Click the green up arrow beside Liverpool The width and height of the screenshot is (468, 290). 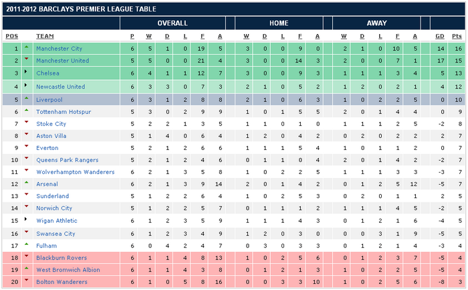[26, 98]
